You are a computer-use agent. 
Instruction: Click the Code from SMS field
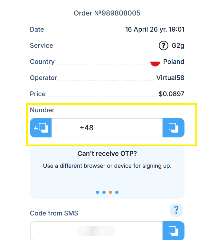pyautogui.click(x=96, y=231)
